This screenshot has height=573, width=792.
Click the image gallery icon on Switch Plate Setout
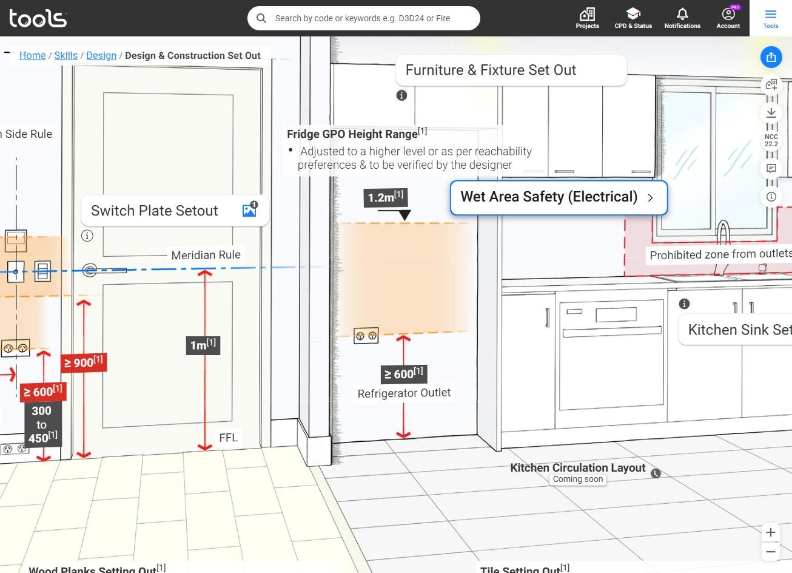249,210
